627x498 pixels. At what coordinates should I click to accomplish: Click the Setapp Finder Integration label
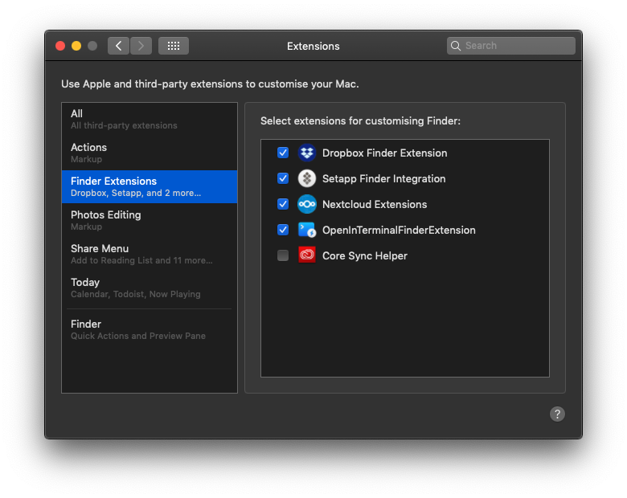[x=384, y=178]
